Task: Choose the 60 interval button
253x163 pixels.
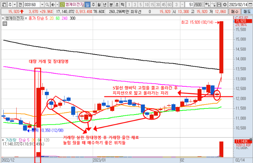Action: (170, 5)
